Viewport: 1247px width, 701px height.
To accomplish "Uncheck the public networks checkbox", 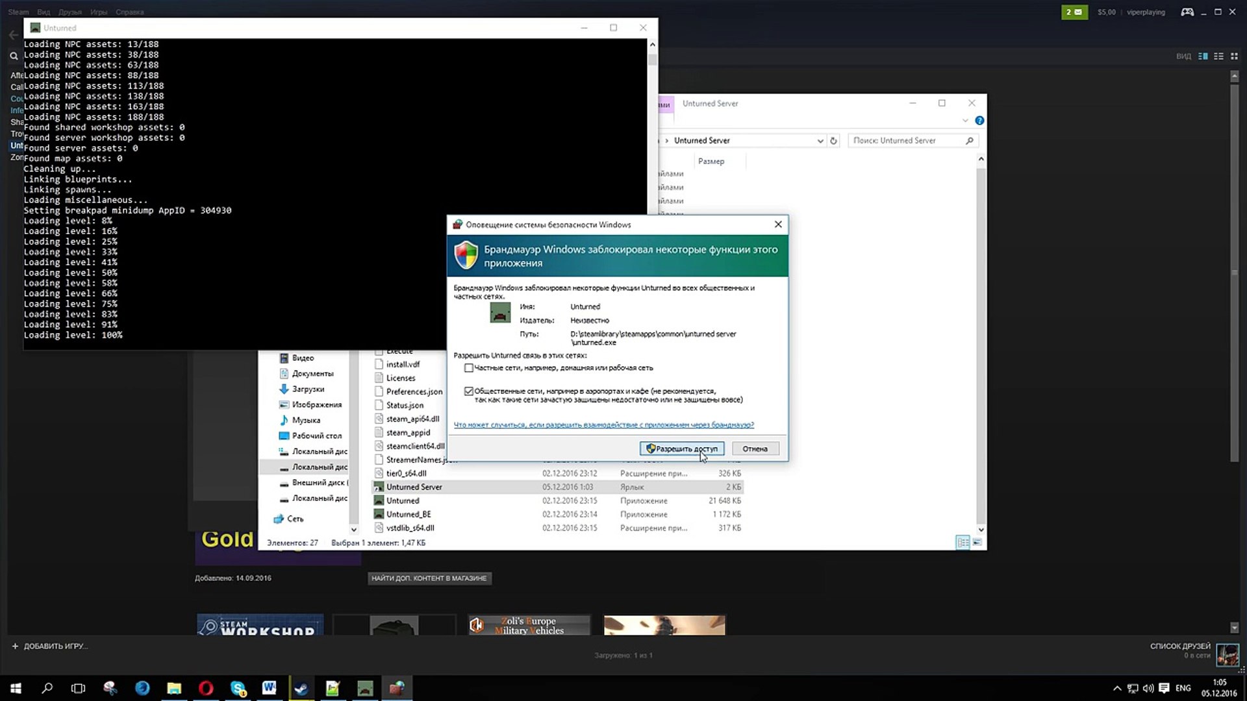I will (469, 391).
